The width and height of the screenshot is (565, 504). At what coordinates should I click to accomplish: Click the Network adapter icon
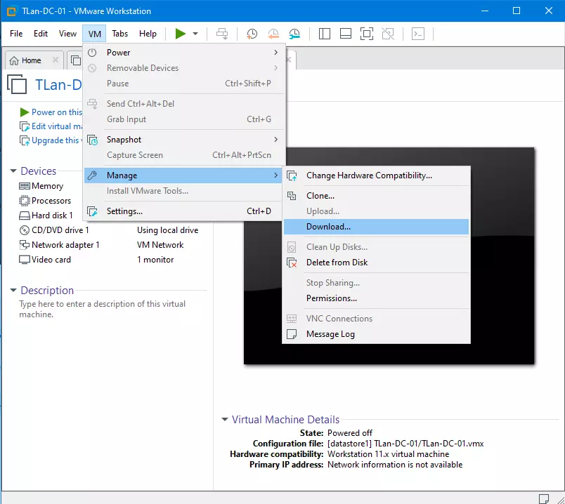pyautogui.click(x=25, y=245)
